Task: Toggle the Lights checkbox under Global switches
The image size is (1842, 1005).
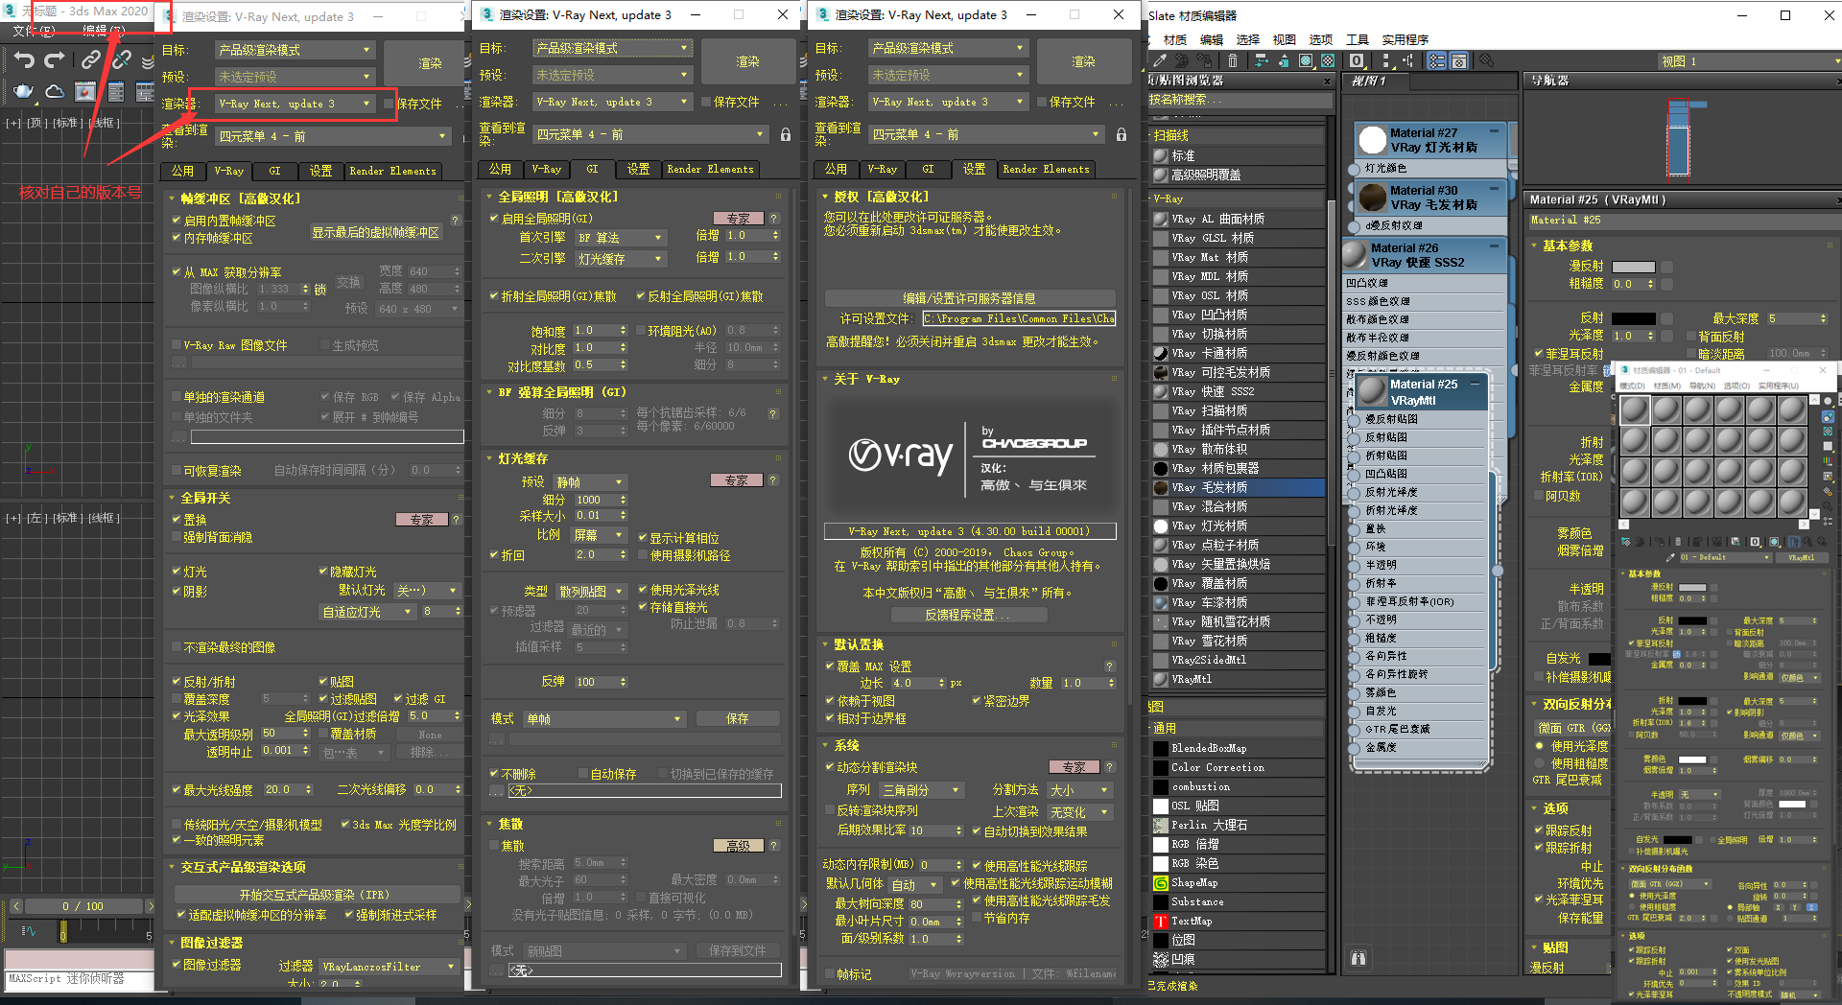Action: click(x=177, y=572)
